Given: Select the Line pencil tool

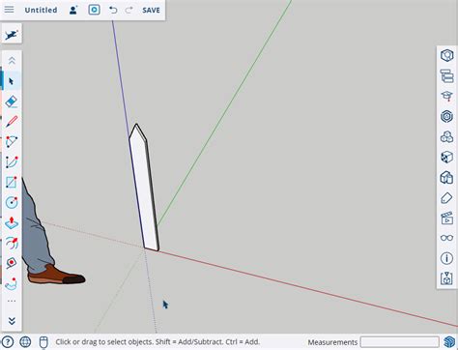Looking at the screenshot, I should tap(12, 122).
